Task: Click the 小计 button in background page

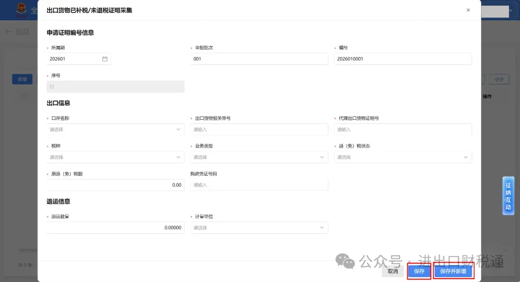Action: (499, 79)
